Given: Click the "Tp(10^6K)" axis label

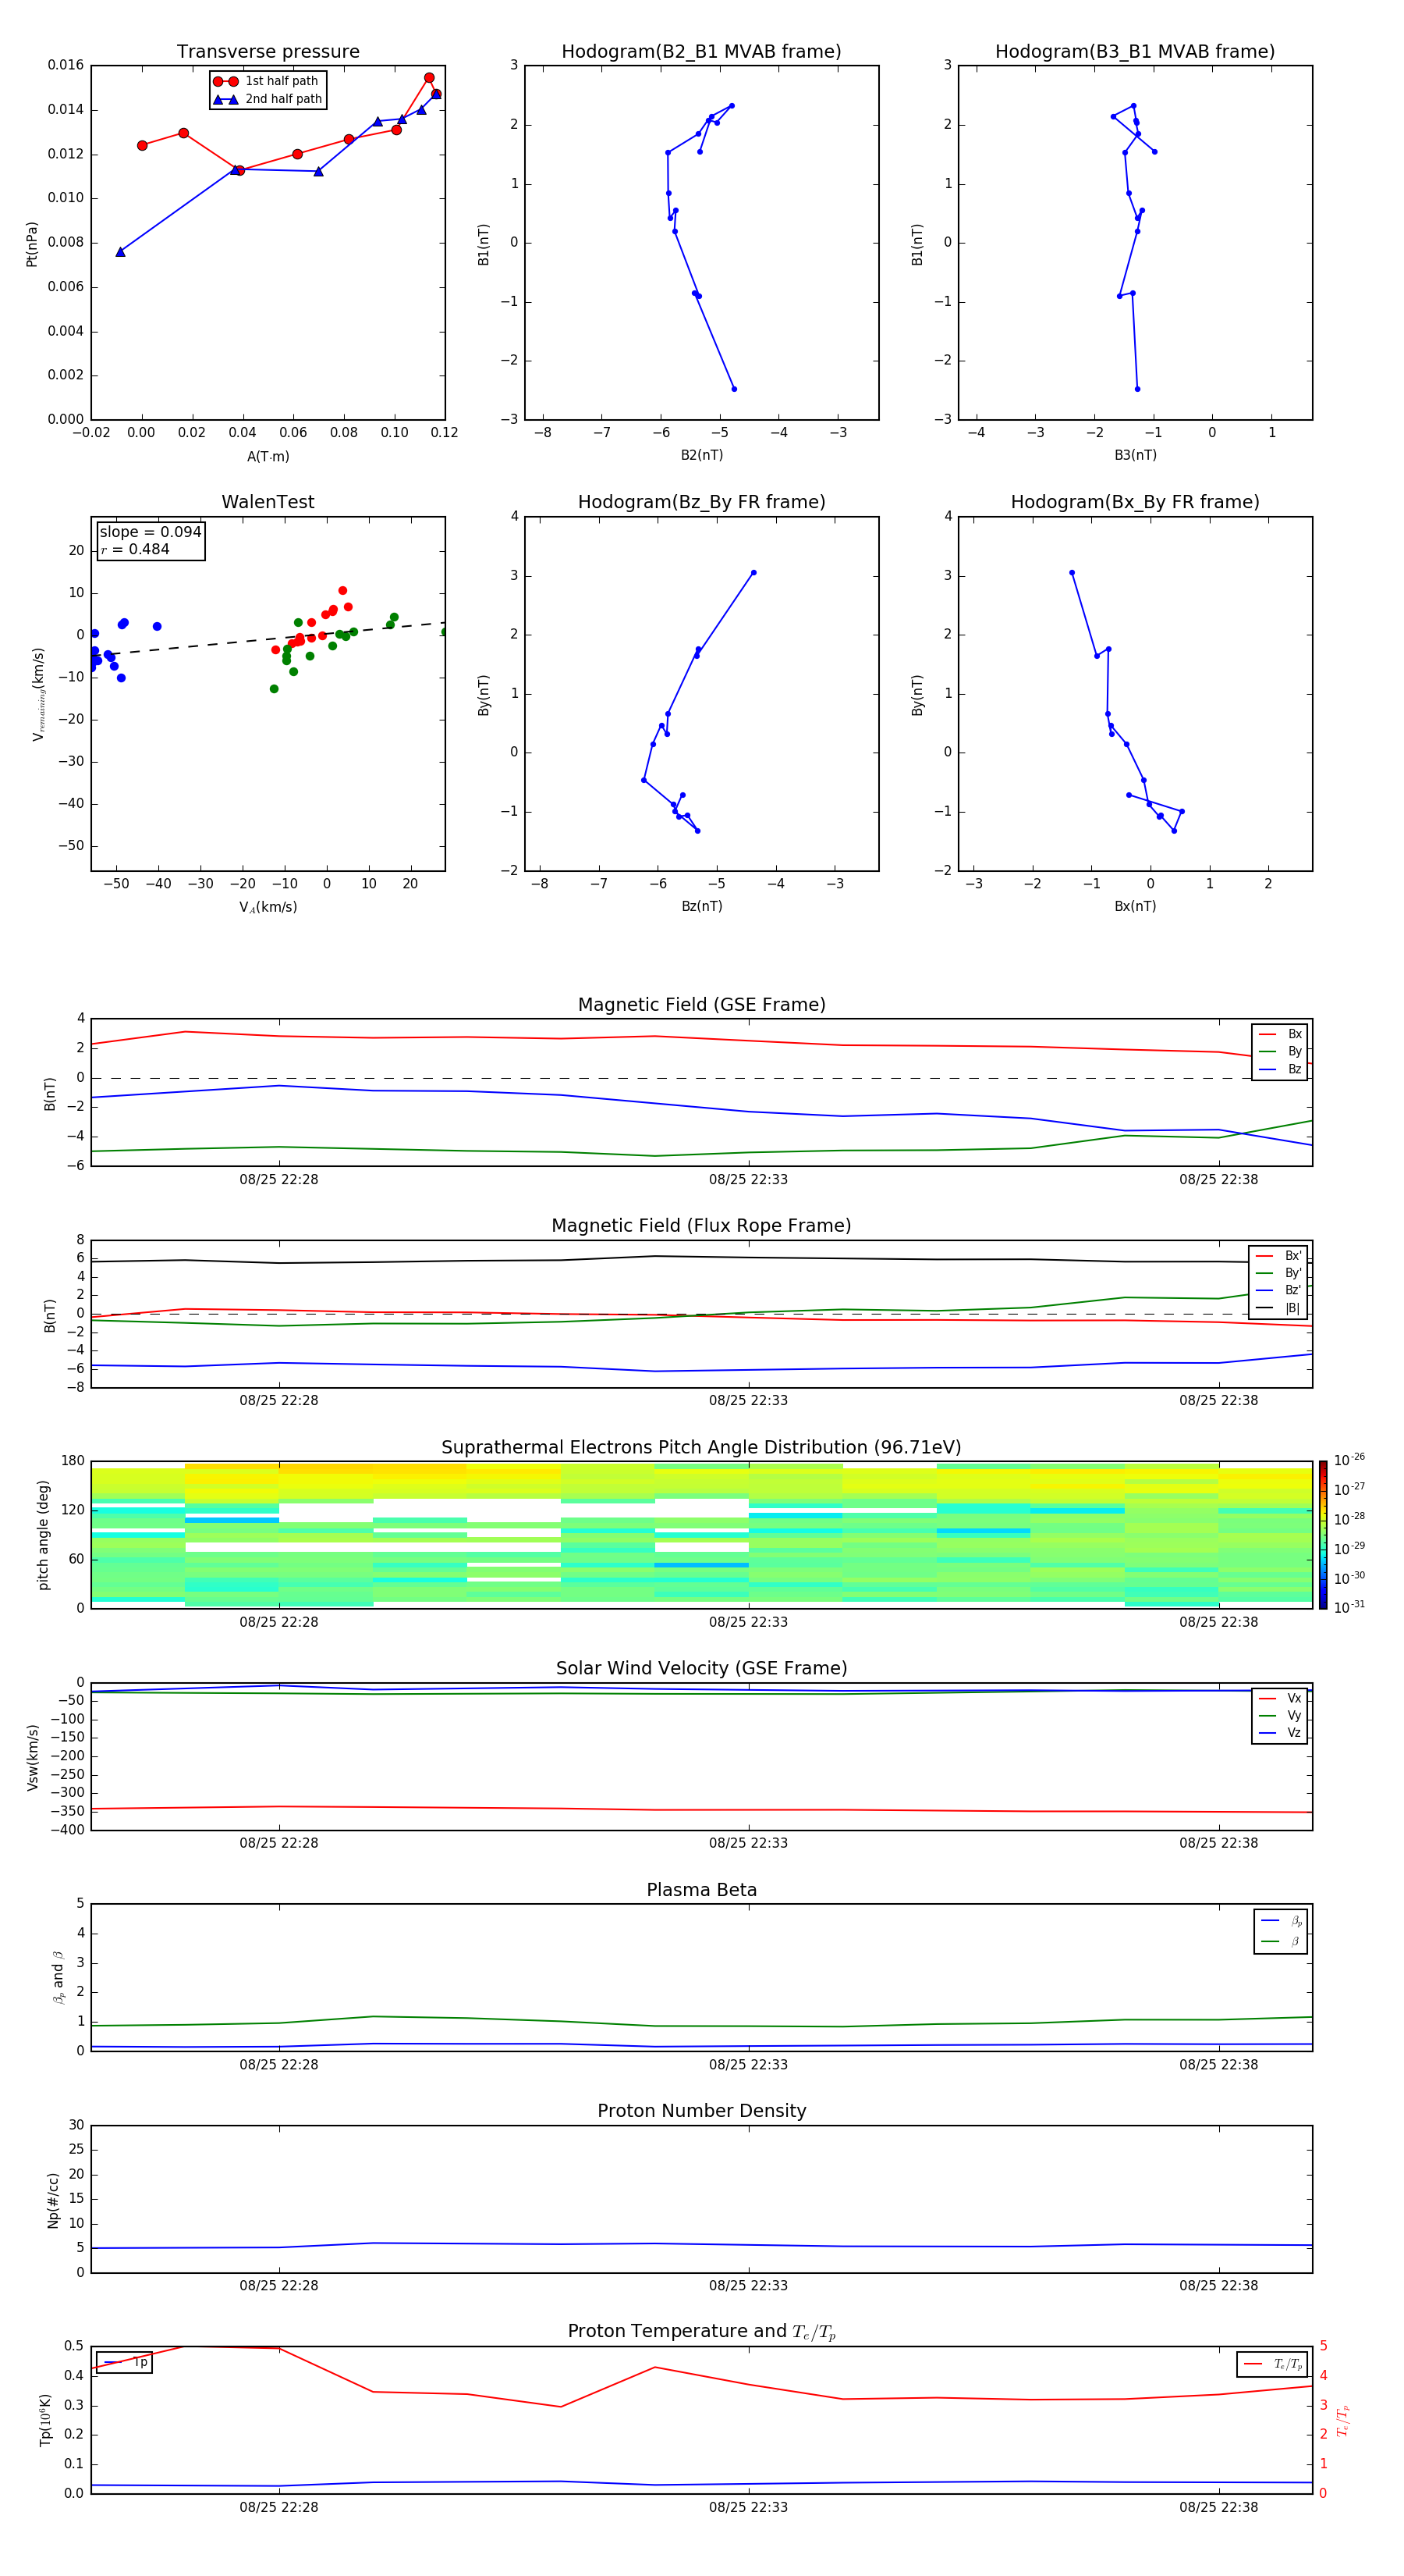Looking at the screenshot, I should [x=45, y=2420].
